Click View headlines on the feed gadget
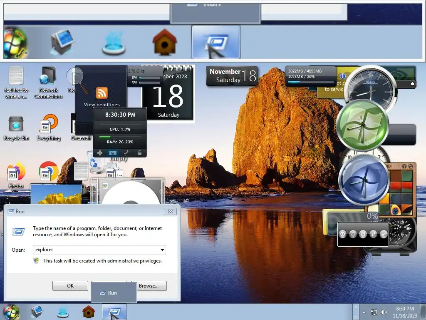 [x=102, y=105]
